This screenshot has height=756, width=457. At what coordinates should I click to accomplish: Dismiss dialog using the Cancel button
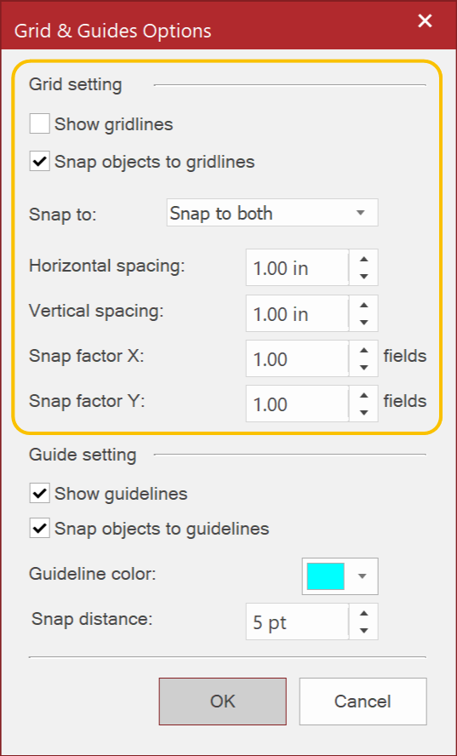point(363,702)
